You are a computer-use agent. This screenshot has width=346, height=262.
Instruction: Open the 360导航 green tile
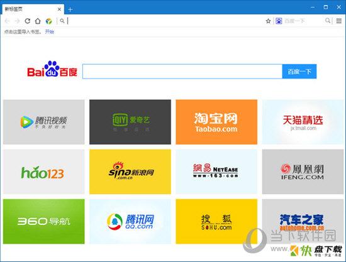[x=43, y=221]
